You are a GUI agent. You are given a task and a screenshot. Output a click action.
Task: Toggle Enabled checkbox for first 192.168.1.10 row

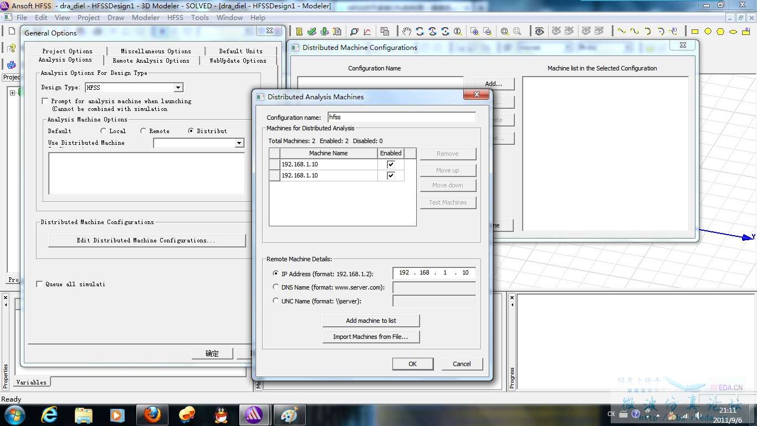[x=391, y=164]
